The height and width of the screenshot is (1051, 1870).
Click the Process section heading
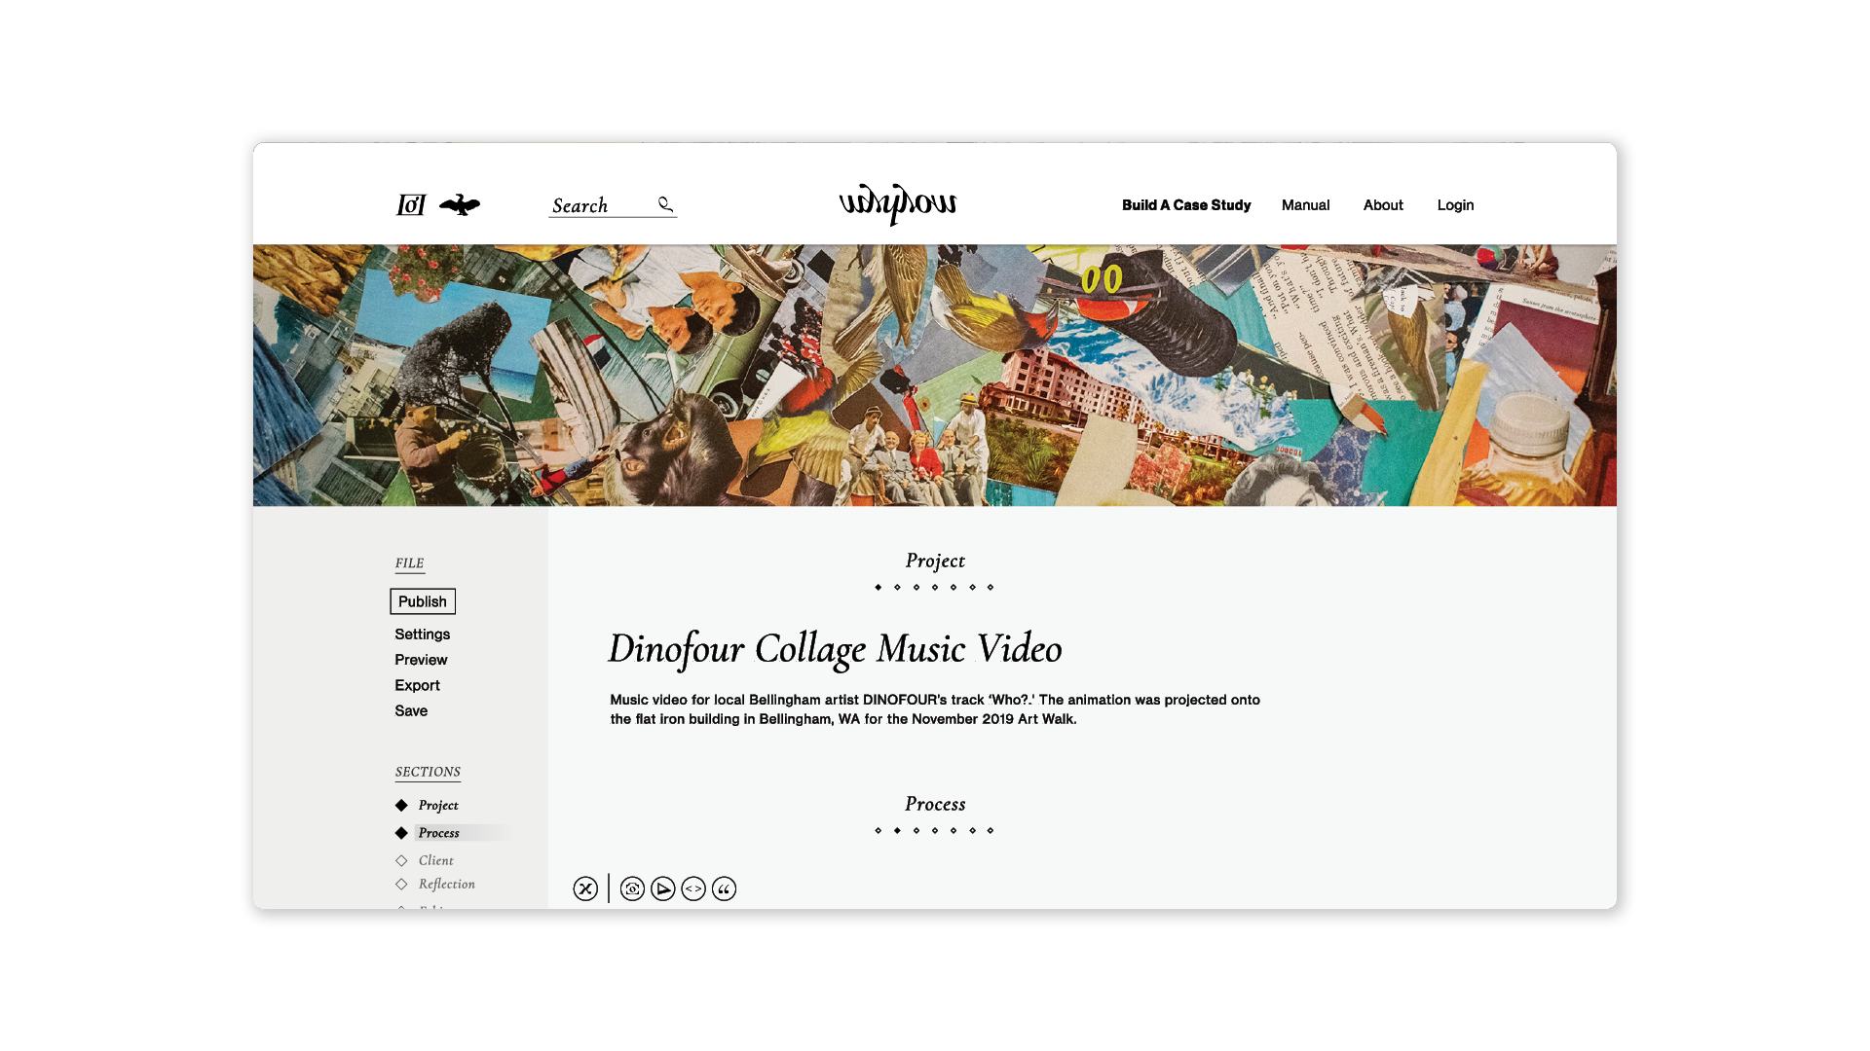935,805
